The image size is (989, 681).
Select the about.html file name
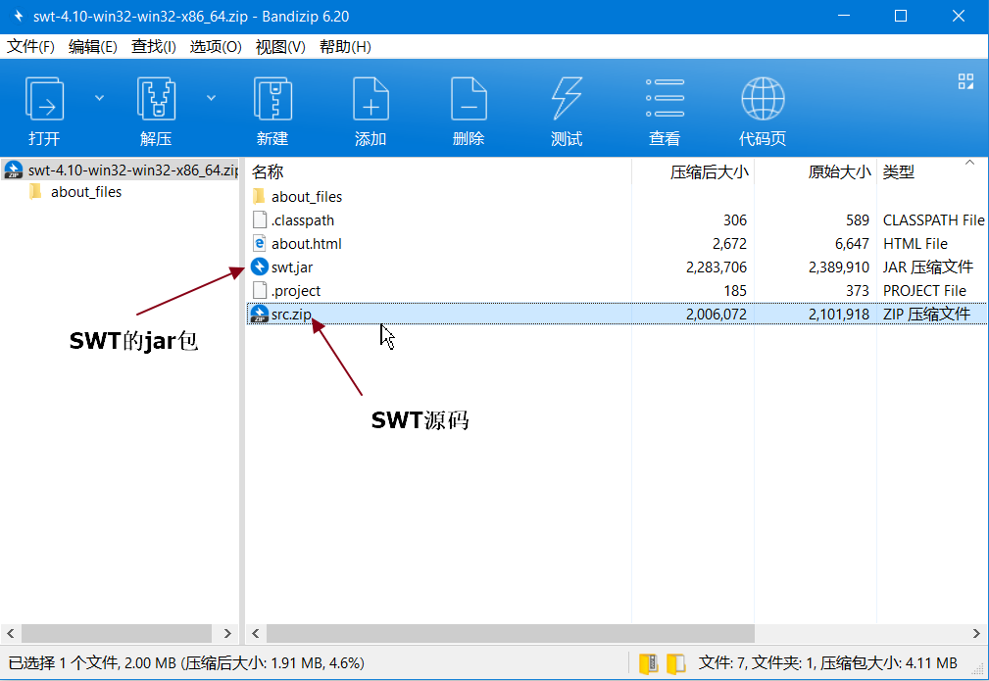307,243
